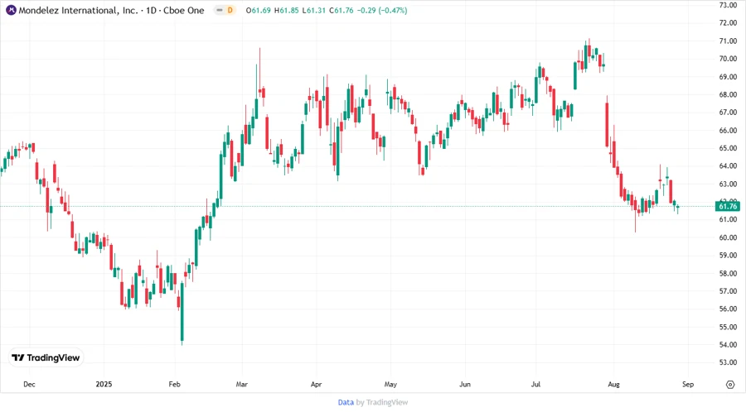This screenshot has width=746, height=412.
Task: Click the 73.00 price axis label
Action: click(x=728, y=5)
